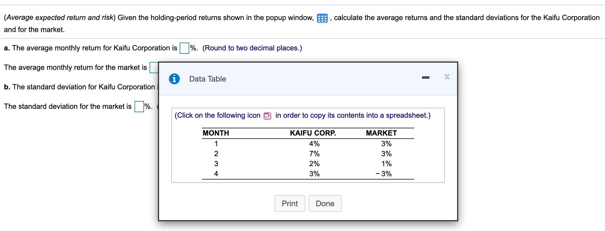Focus the market average monthly return input box
This screenshot has width=605, height=231.
pos(154,68)
